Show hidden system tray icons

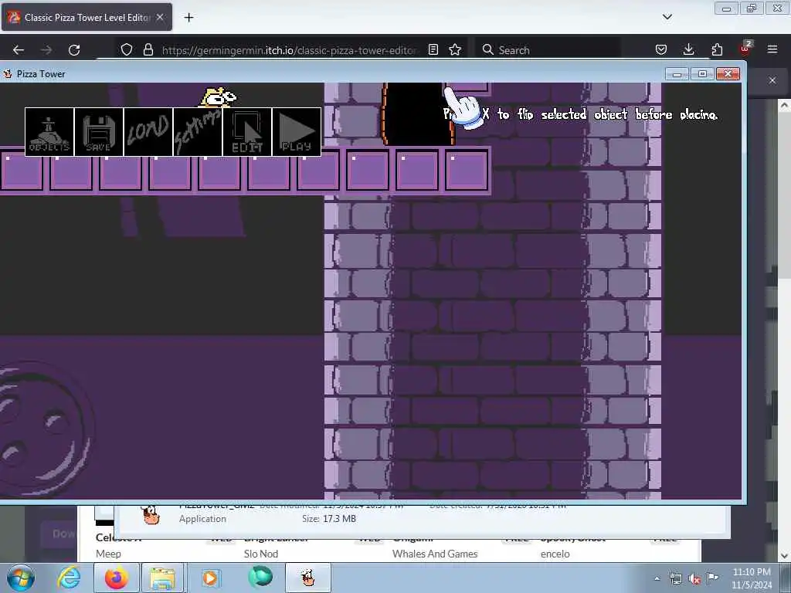coord(657,578)
